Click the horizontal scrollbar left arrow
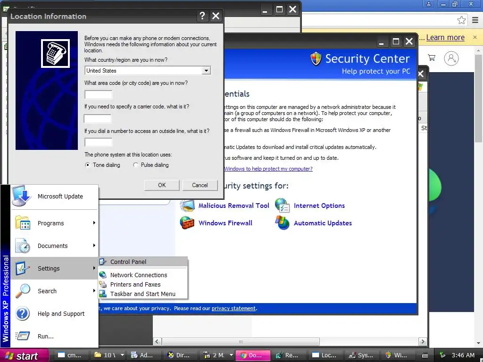The image size is (483, 362). click(158, 341)
